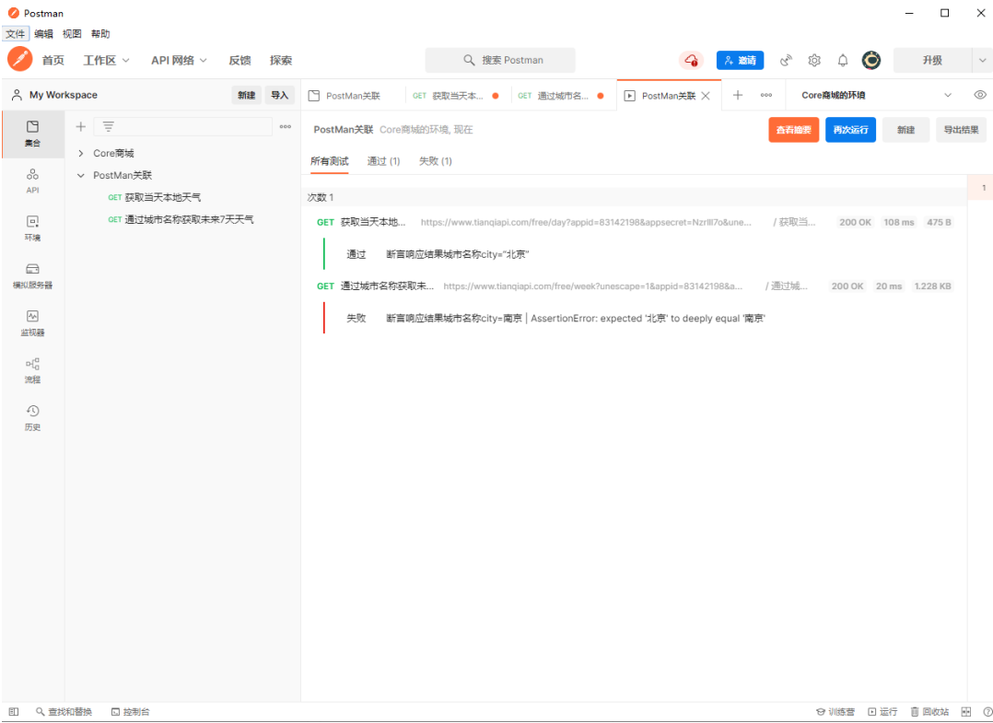Open the Core商城的环境 environment selector
Screen dimensions: 993x723
coord(876,95)
